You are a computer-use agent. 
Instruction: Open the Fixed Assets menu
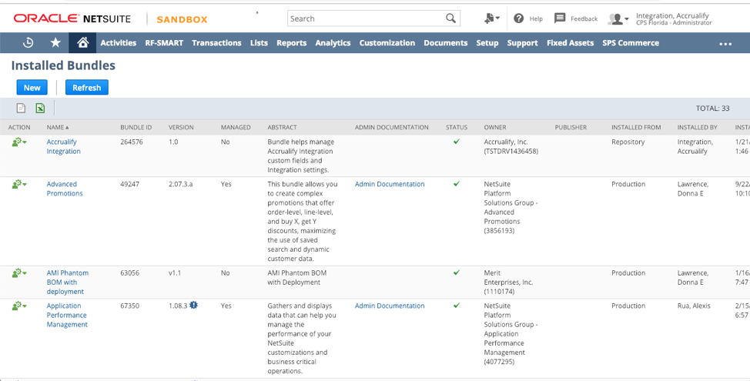pos(570,42)
